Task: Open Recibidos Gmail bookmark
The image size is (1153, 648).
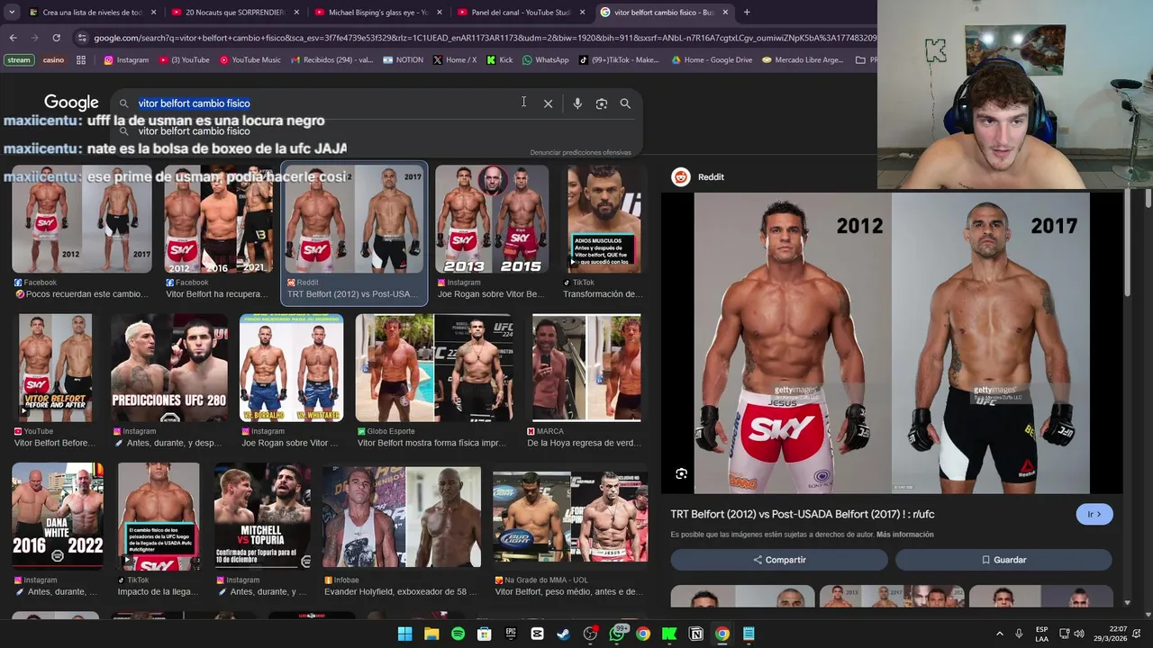Action: point(331,60)
